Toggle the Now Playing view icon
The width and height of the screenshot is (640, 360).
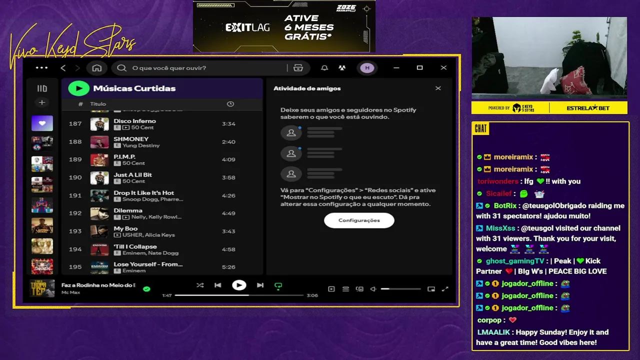click(331, 289)
